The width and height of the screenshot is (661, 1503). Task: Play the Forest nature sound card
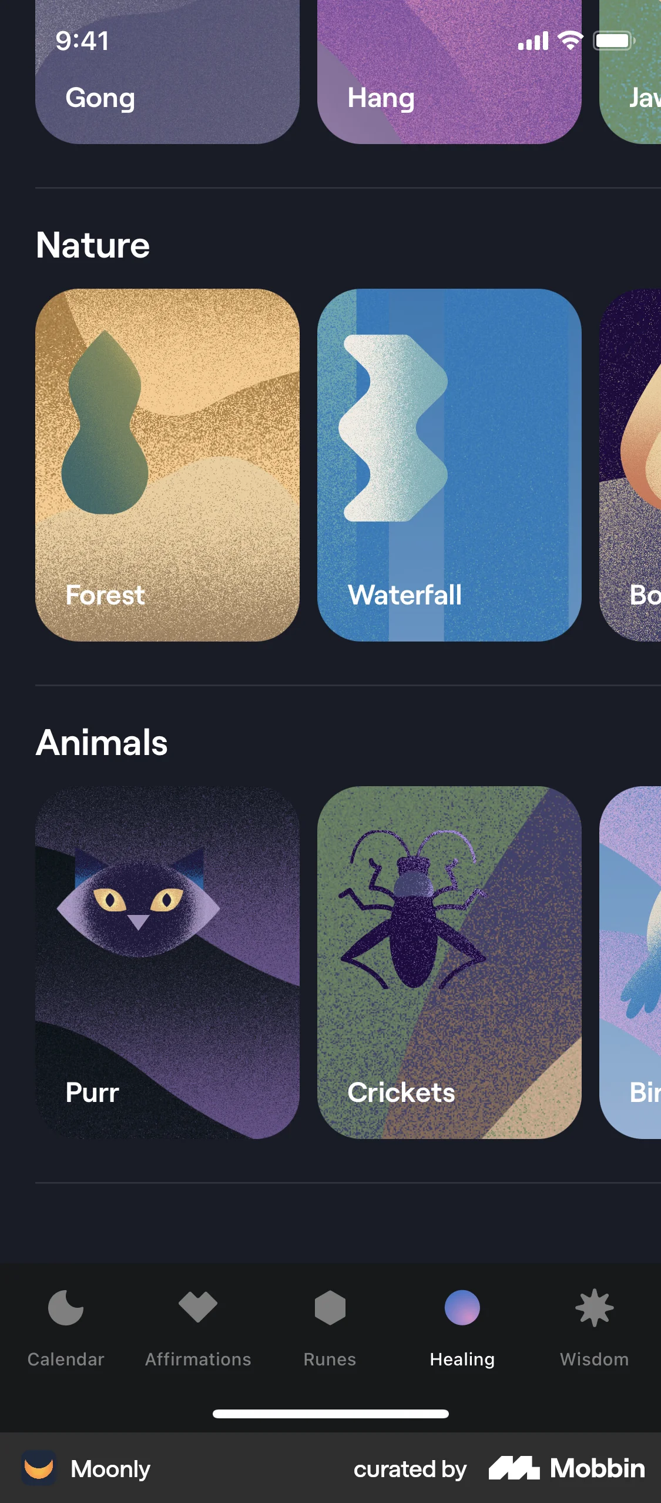(x=167, y=465)
